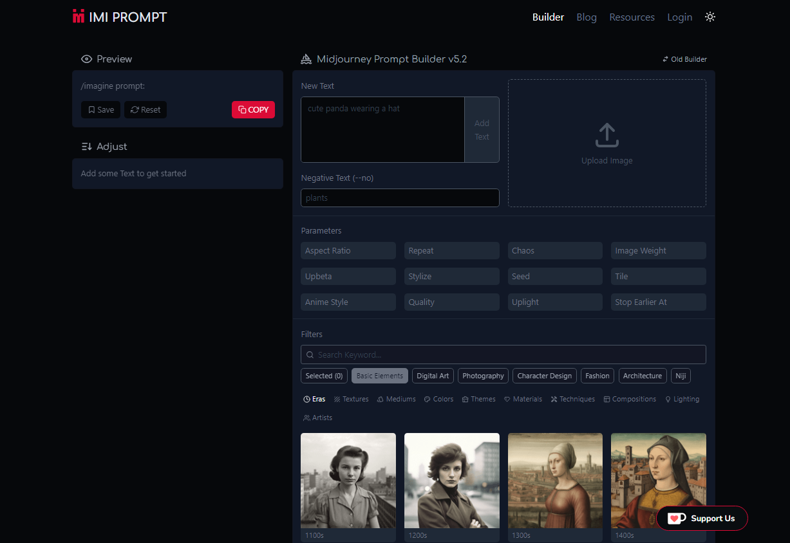Open the Stylize parameter

[x=452, y=277]
